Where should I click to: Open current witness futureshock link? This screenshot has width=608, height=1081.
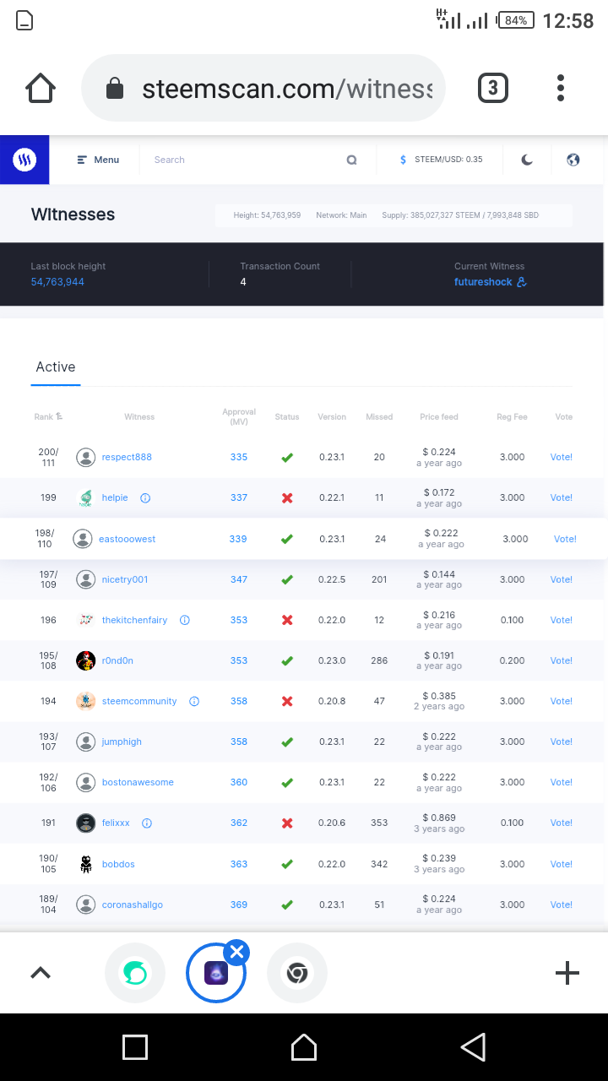tap(490, 282)
